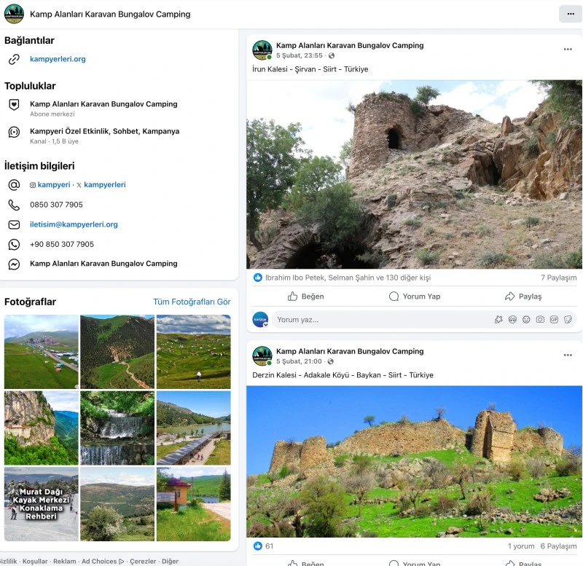Click the avatar sticker icon in comment box
The image size is (583, 566).
[512, 319]
